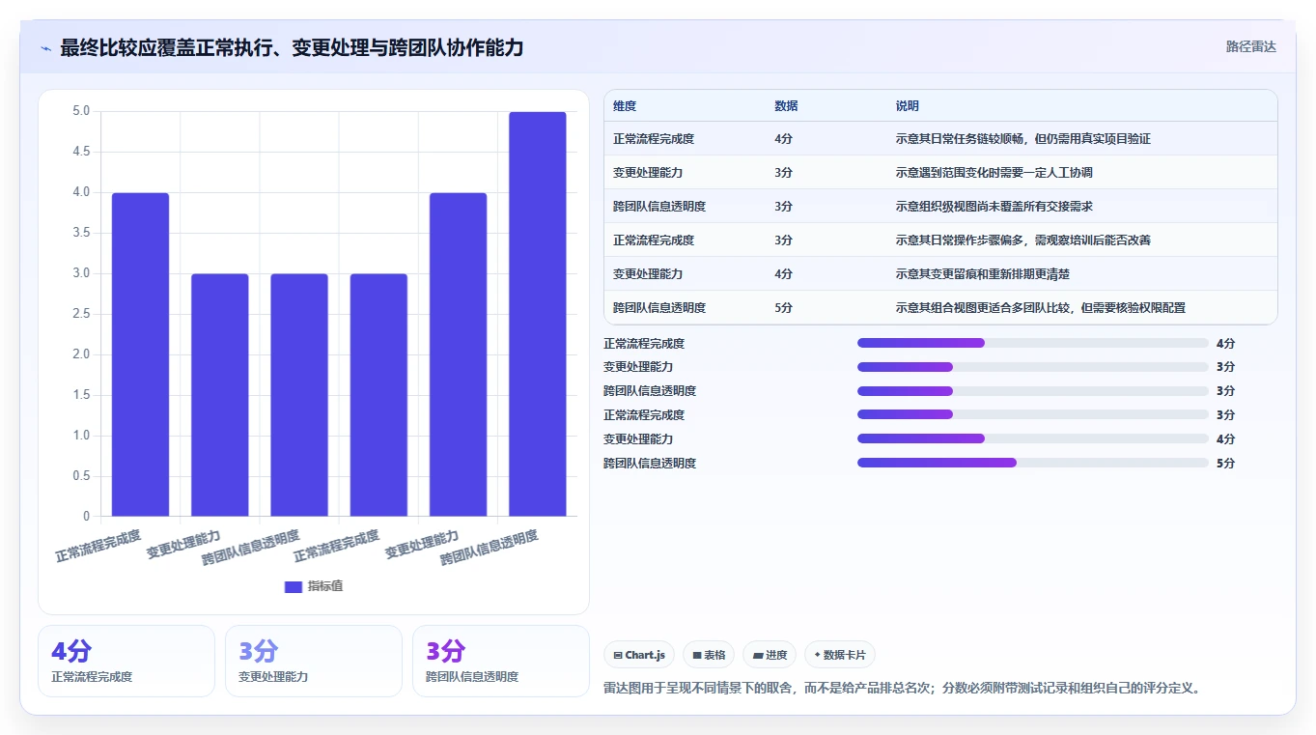Click the 跨团队信息透明度 progress bar showing 3分

pos(1033,391)
